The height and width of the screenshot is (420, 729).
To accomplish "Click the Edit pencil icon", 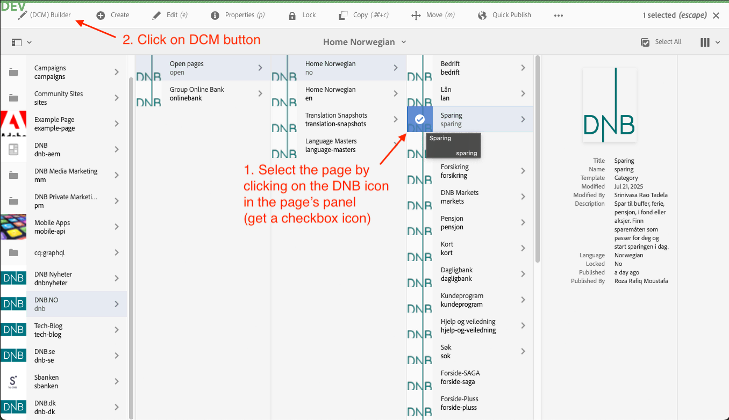I will point(156,16).
